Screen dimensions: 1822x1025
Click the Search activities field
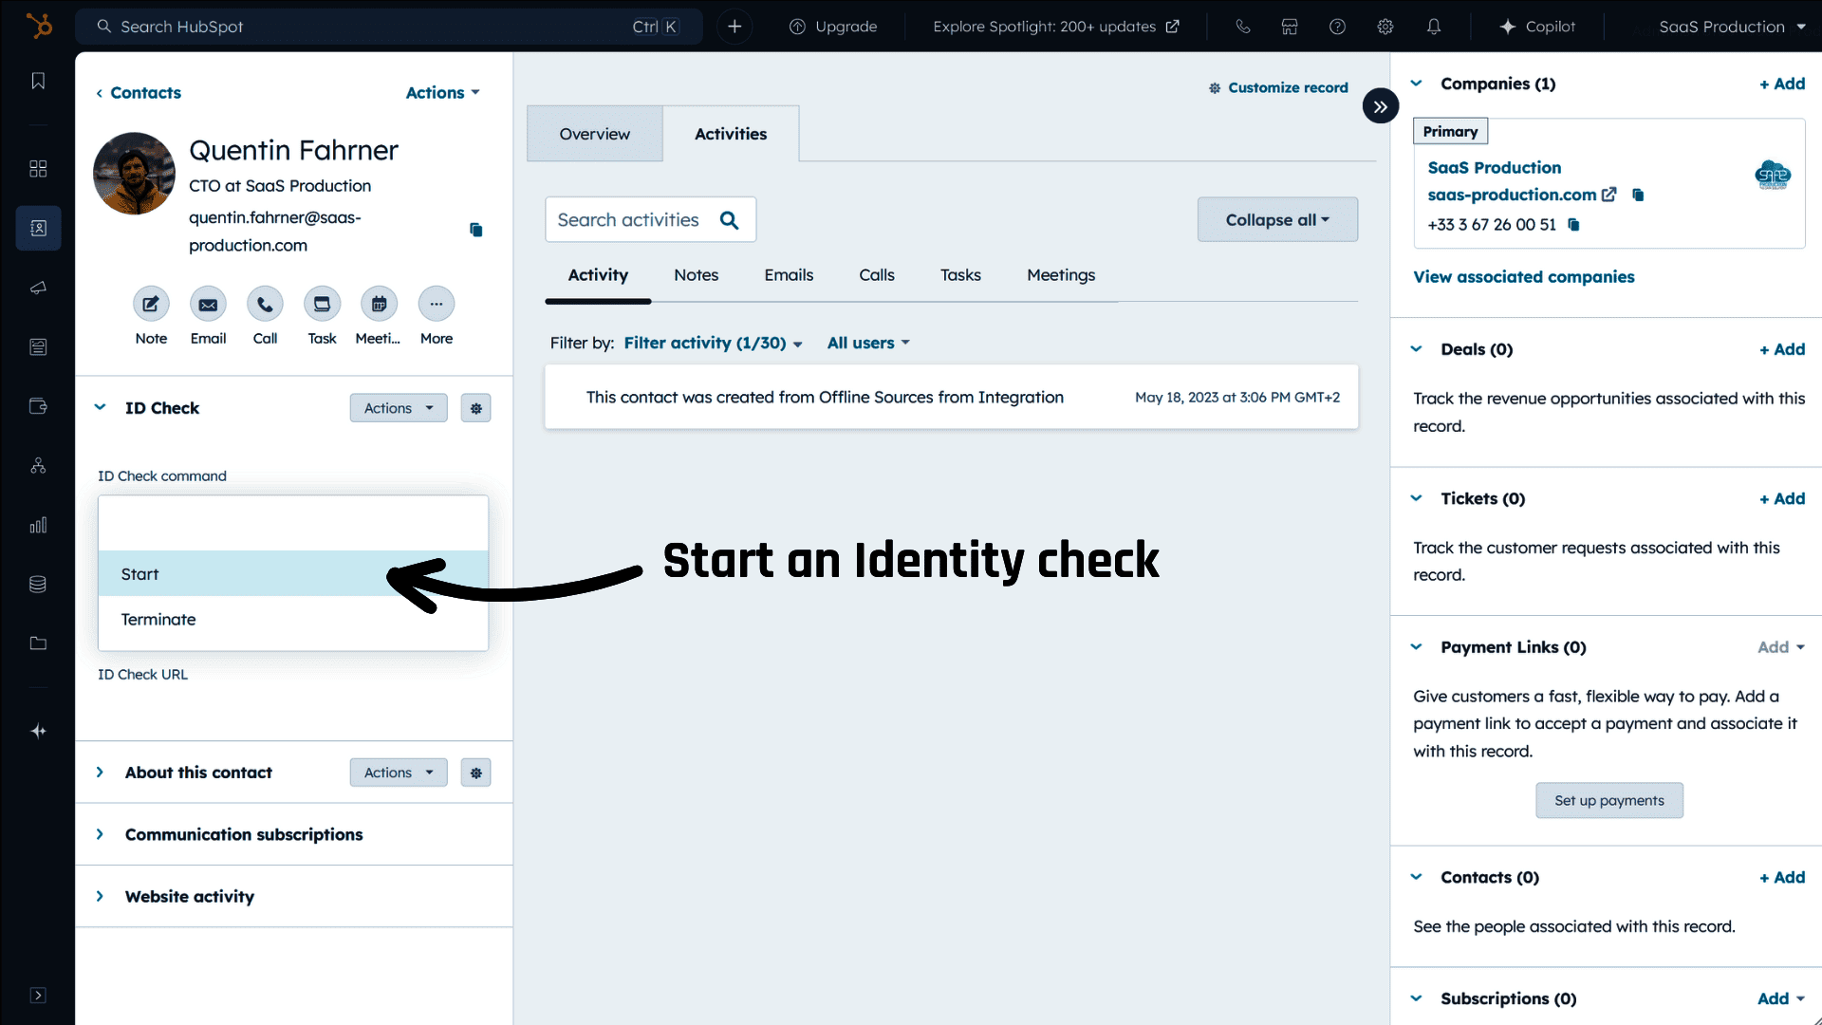click(x=631, y=220)
